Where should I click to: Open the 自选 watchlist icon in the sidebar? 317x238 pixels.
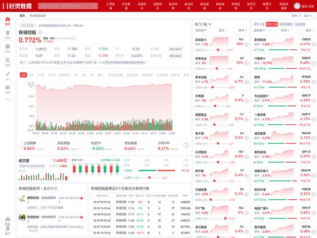(x=7, y=47)
